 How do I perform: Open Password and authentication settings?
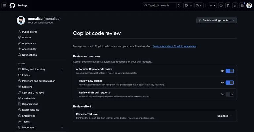pyautogui.click(x=39, y=81)
